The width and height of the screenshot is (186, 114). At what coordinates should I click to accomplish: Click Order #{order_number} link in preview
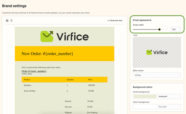[34, 71]
